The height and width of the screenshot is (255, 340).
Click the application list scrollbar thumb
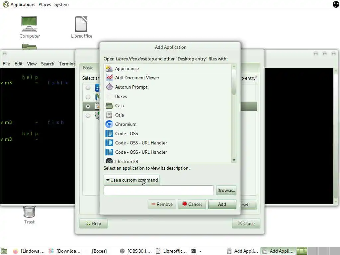coord(234,82)
